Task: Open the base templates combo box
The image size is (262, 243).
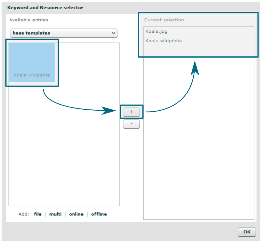Action: (60, 33)
